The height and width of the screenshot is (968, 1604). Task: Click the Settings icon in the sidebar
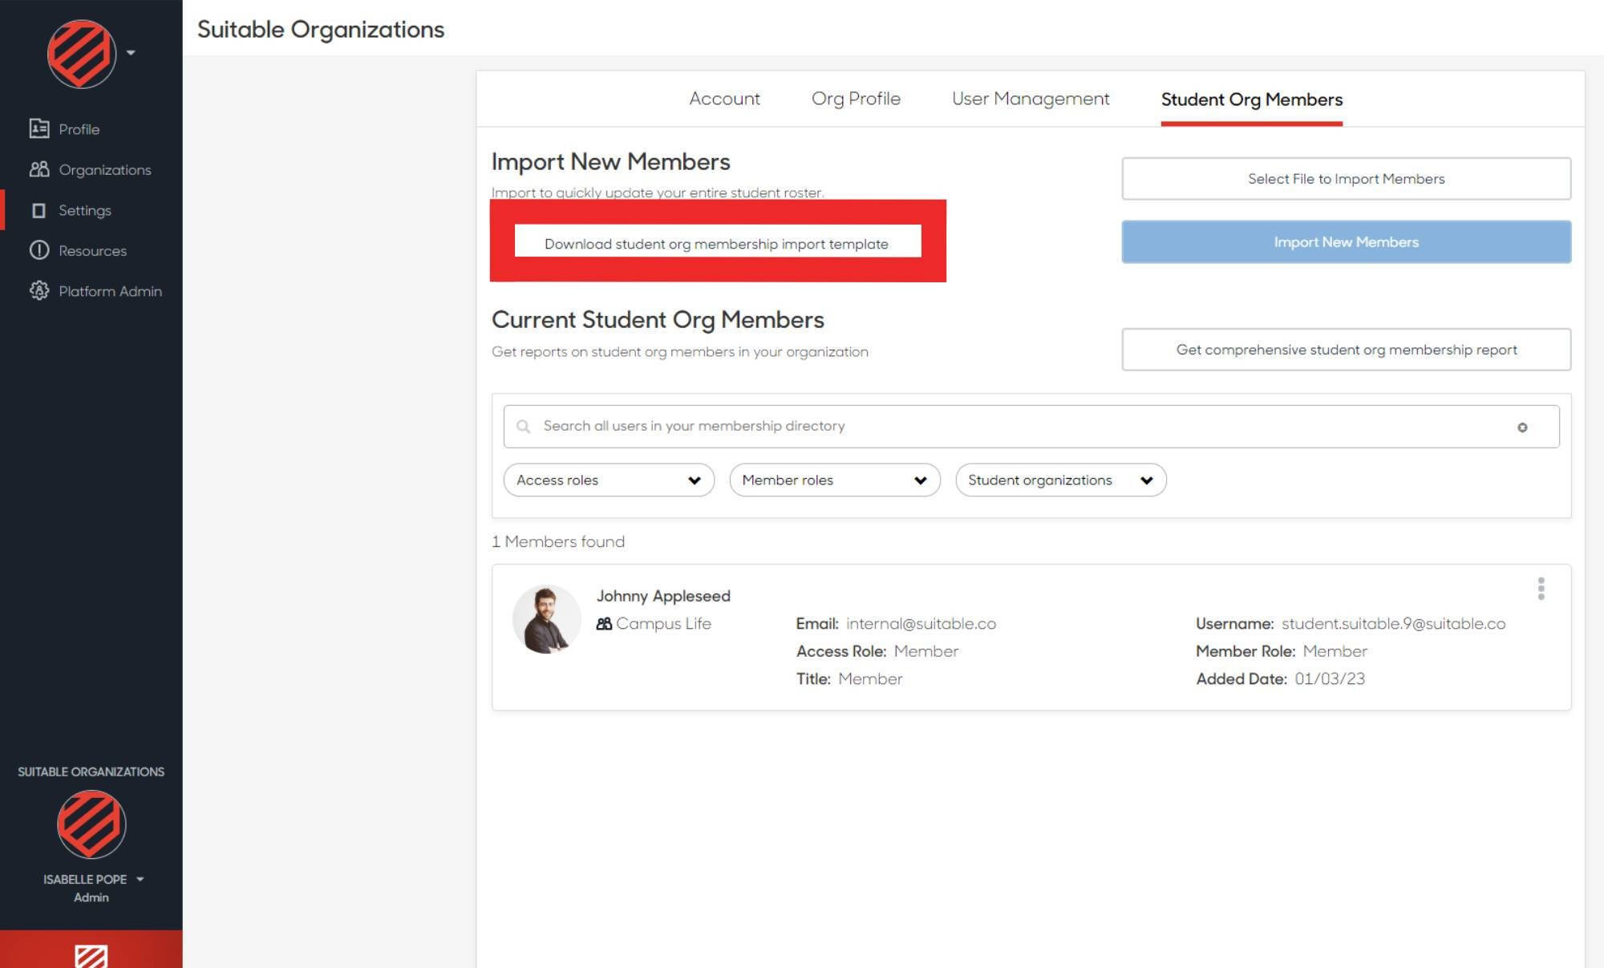38,210
